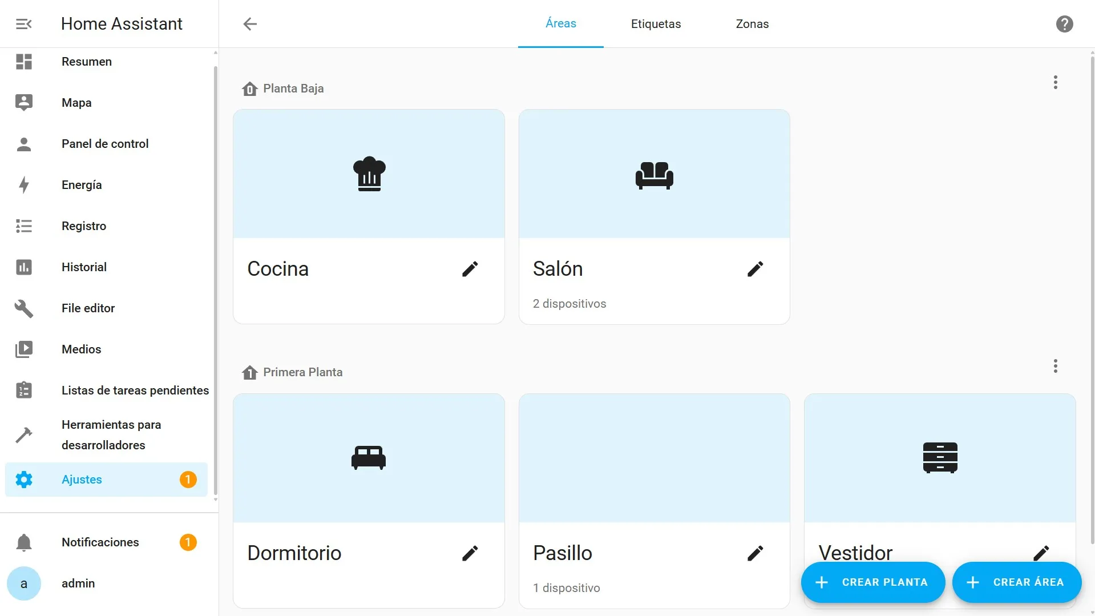The image size is (1095, 616).
Task: Switch to the Etiquetas tab
Action: click(x=656, y=24)
